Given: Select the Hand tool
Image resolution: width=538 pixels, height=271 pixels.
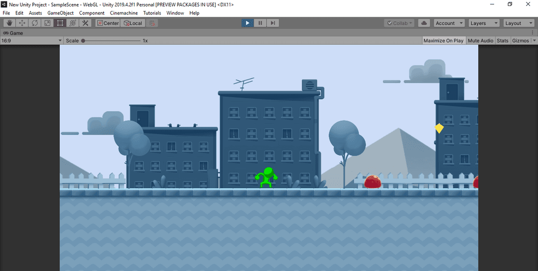Looking at the screenshot, I should tap(9, 23).
